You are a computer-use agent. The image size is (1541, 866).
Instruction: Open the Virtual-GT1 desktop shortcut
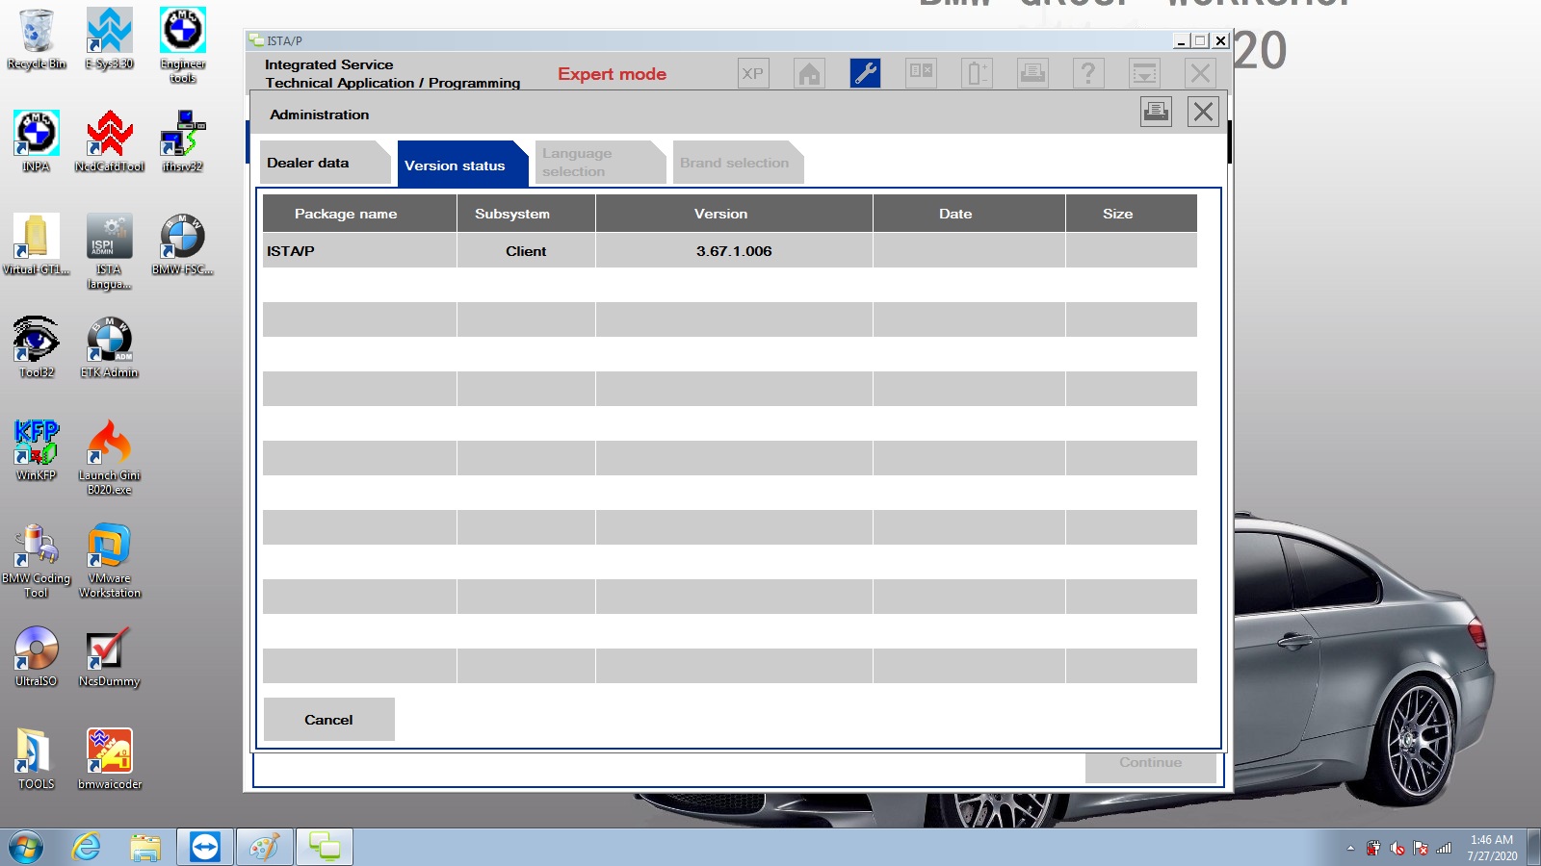tap(37, 244)
